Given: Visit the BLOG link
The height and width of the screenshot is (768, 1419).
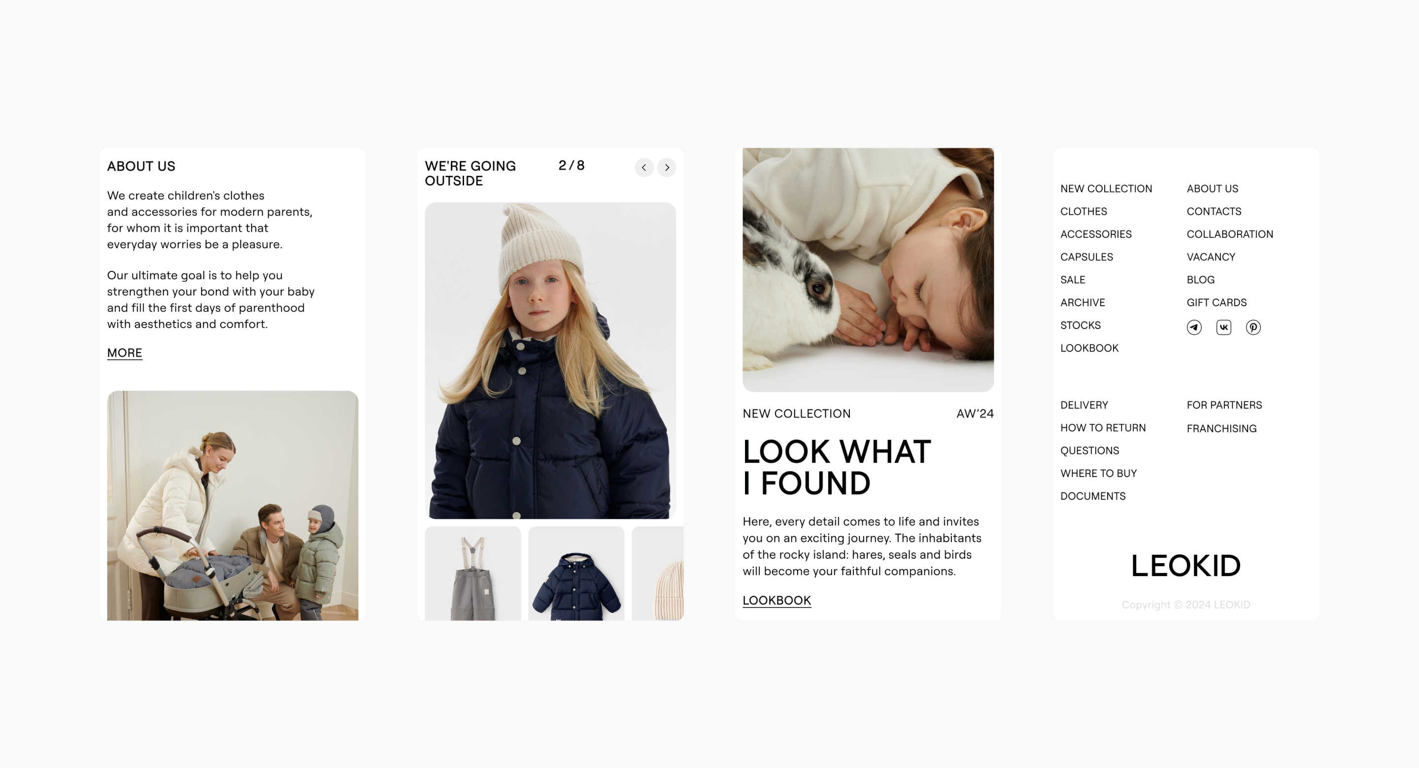Looking at the screenshot, I should pyautogui.click(x=1200, y=280).
